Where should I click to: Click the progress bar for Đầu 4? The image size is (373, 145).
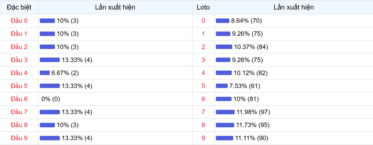45,73
